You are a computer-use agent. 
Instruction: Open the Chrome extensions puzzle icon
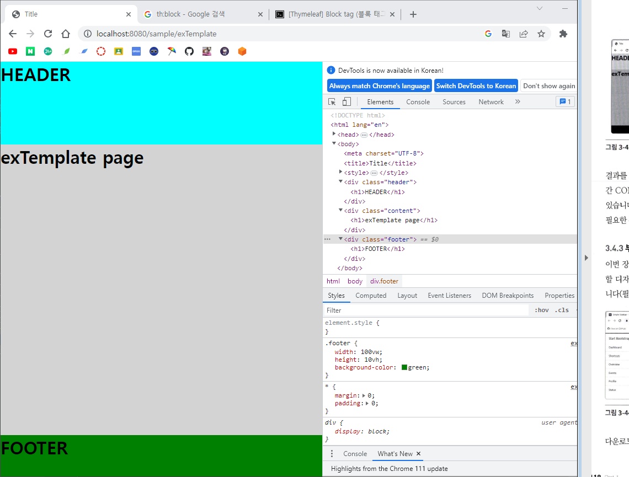563,34
